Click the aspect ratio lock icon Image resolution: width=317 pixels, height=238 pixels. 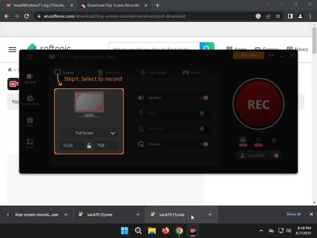89,146
